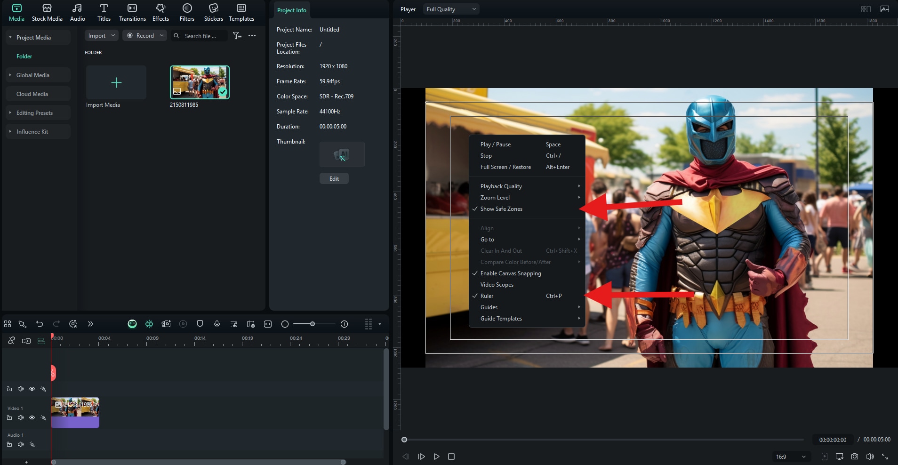898x465 pixels.
Task: Click the snapshot camera icon in player
Action: coord(855,457)
